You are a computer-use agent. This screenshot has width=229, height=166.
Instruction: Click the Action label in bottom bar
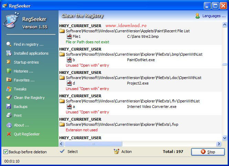pos(126,152)
